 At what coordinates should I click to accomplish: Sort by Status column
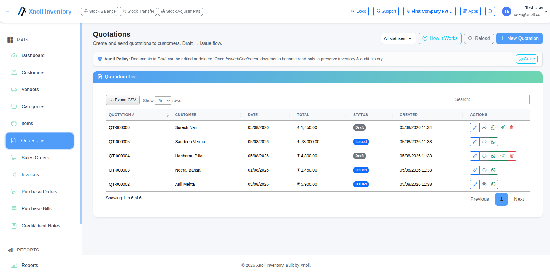(373, 115)
